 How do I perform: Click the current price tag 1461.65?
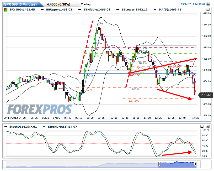coord(206,95)
